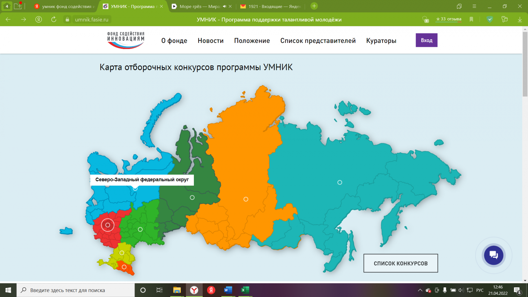Select marker in light green Volga district
The width and height of the screenshot is (528, 297).
point(140,229)
